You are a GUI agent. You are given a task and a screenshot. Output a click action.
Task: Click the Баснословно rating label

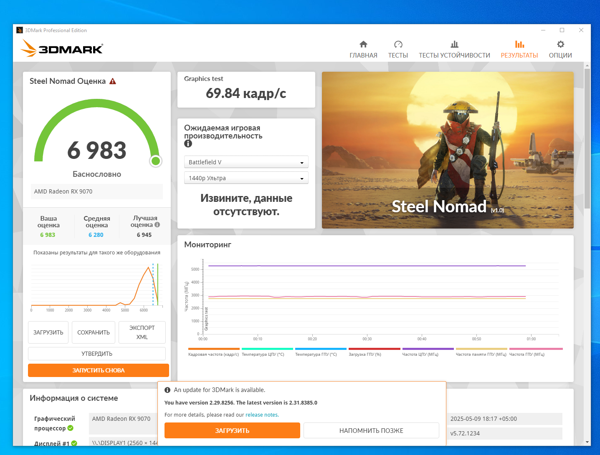pos(97,174)
